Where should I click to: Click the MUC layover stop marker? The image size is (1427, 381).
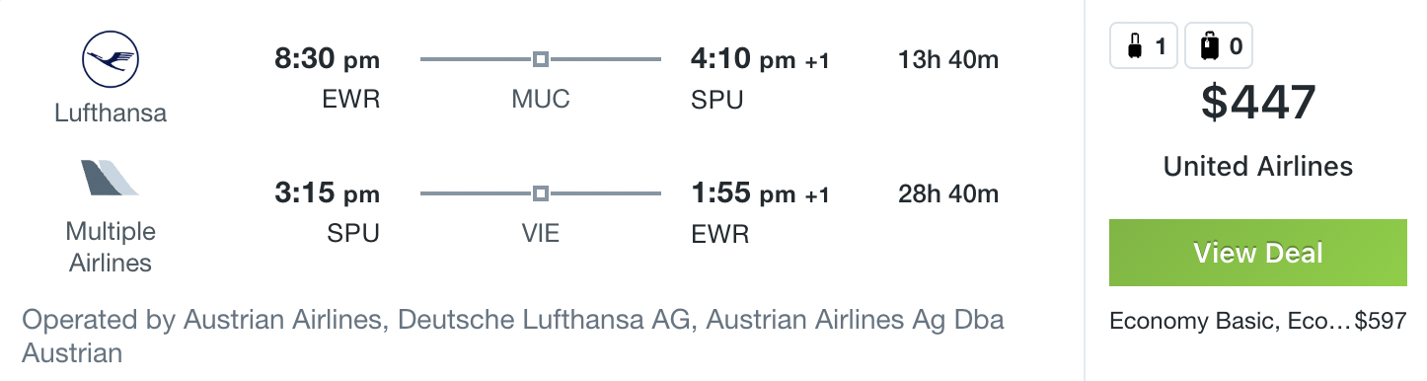pos(540,60)
